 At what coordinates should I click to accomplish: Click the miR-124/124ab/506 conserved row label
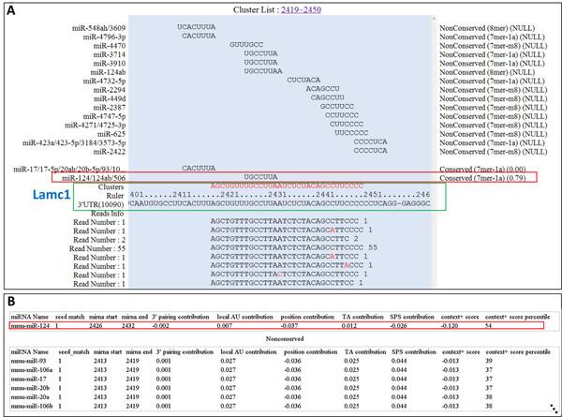[94, 178]
